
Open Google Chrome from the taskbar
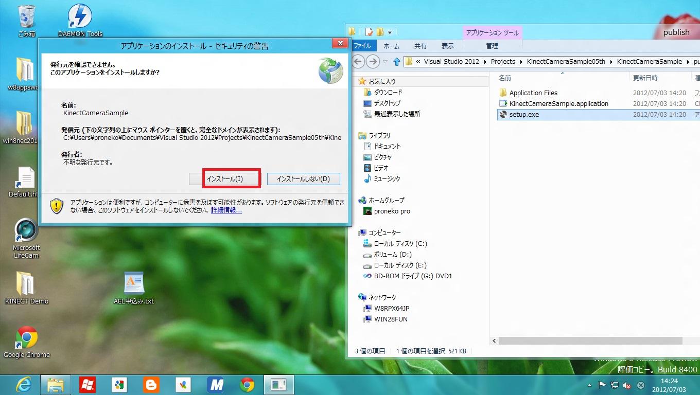click(x=247, y=385)
